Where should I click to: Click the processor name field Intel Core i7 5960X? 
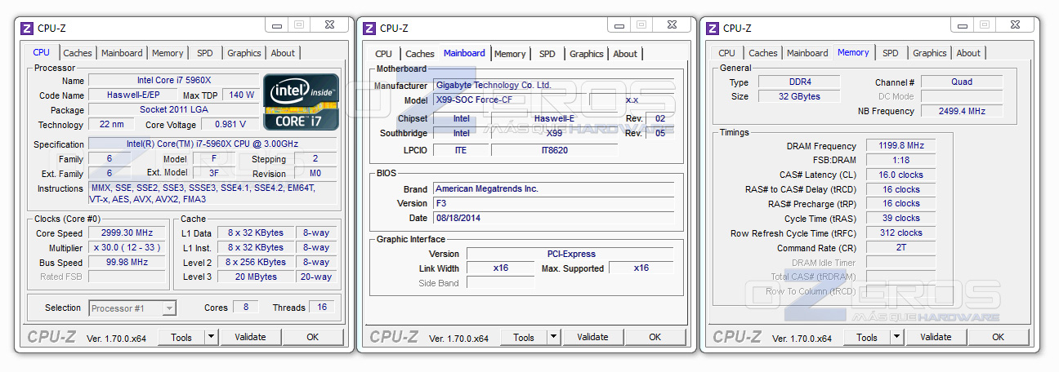tap(174, 80)
